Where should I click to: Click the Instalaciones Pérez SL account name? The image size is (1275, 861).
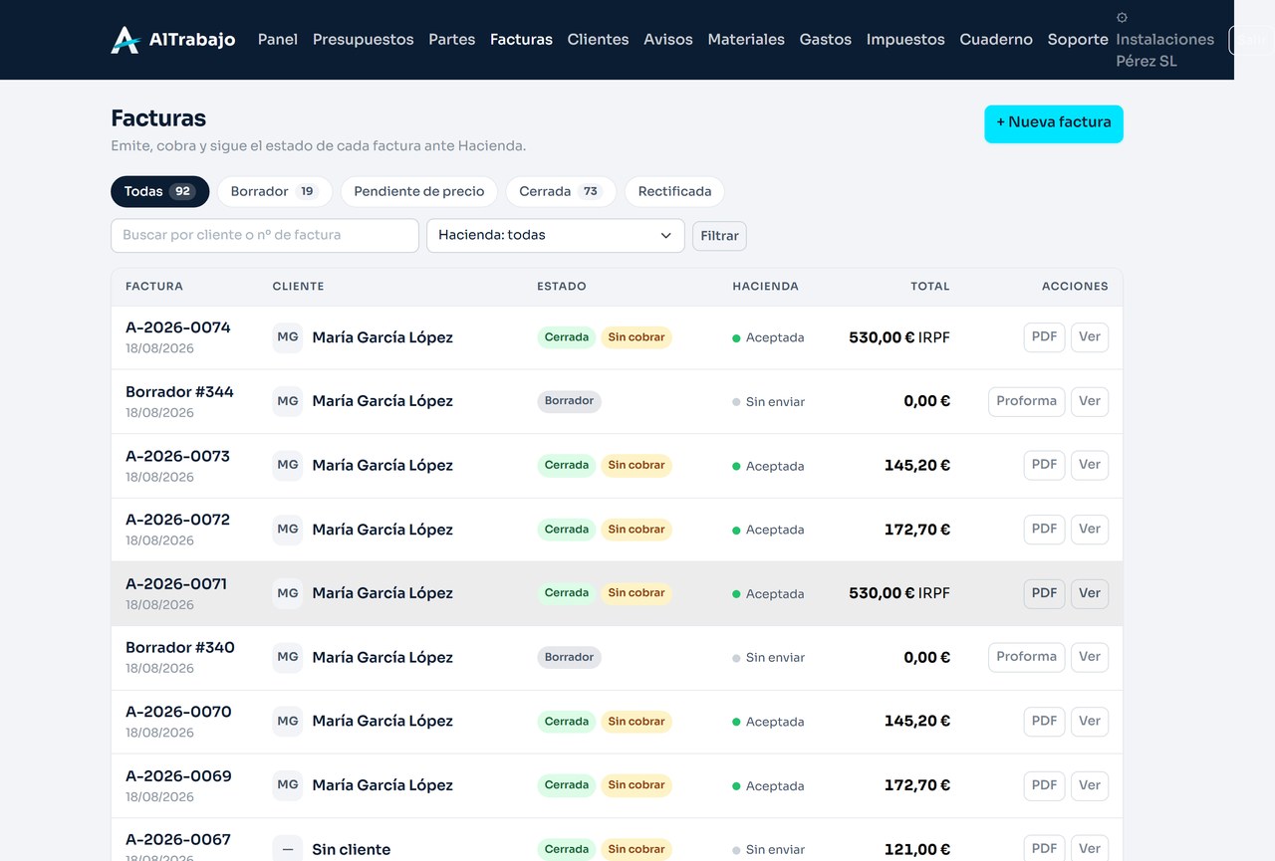pos(1165,50)
